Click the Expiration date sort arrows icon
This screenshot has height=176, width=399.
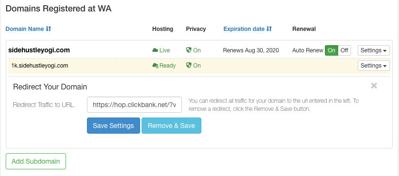point(269,29)
